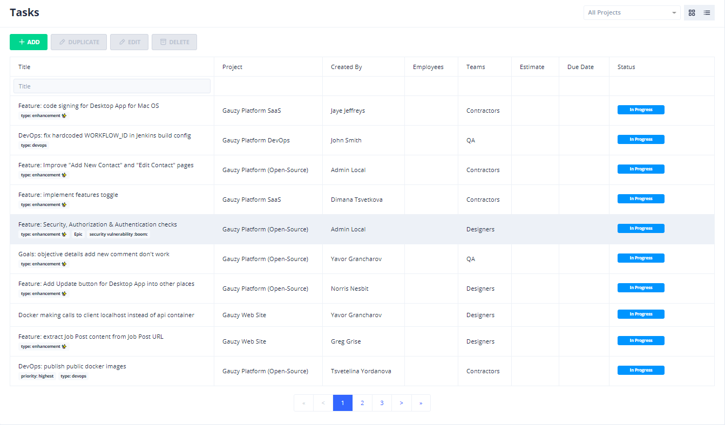725x425 pixels.
Task: Select the implement features toggle task
Action: (x=68, y=195)
